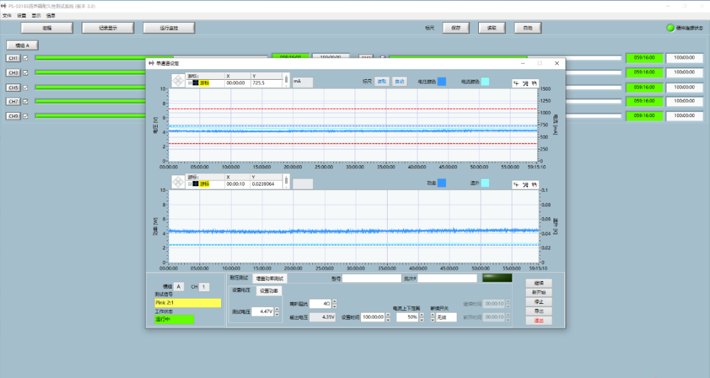Click CH5 channel button
Viewport: 710px width, 378px height.
coord(13,87)
